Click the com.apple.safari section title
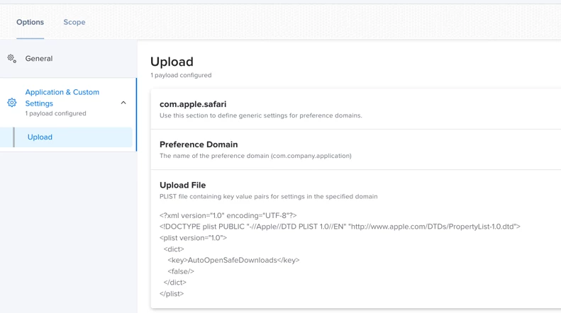This screenshot has height=313, width=561. click(193, 104)
